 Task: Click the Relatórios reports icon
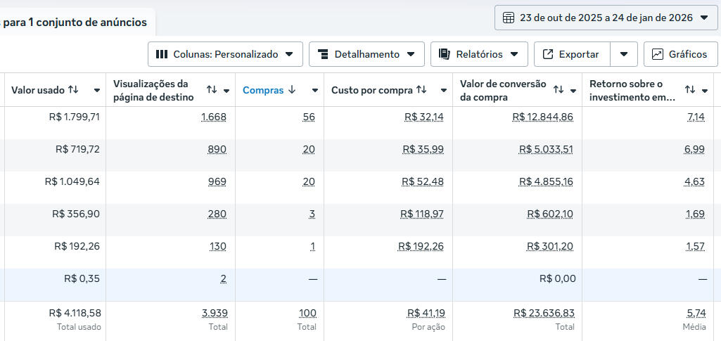[x=445, y=54]
